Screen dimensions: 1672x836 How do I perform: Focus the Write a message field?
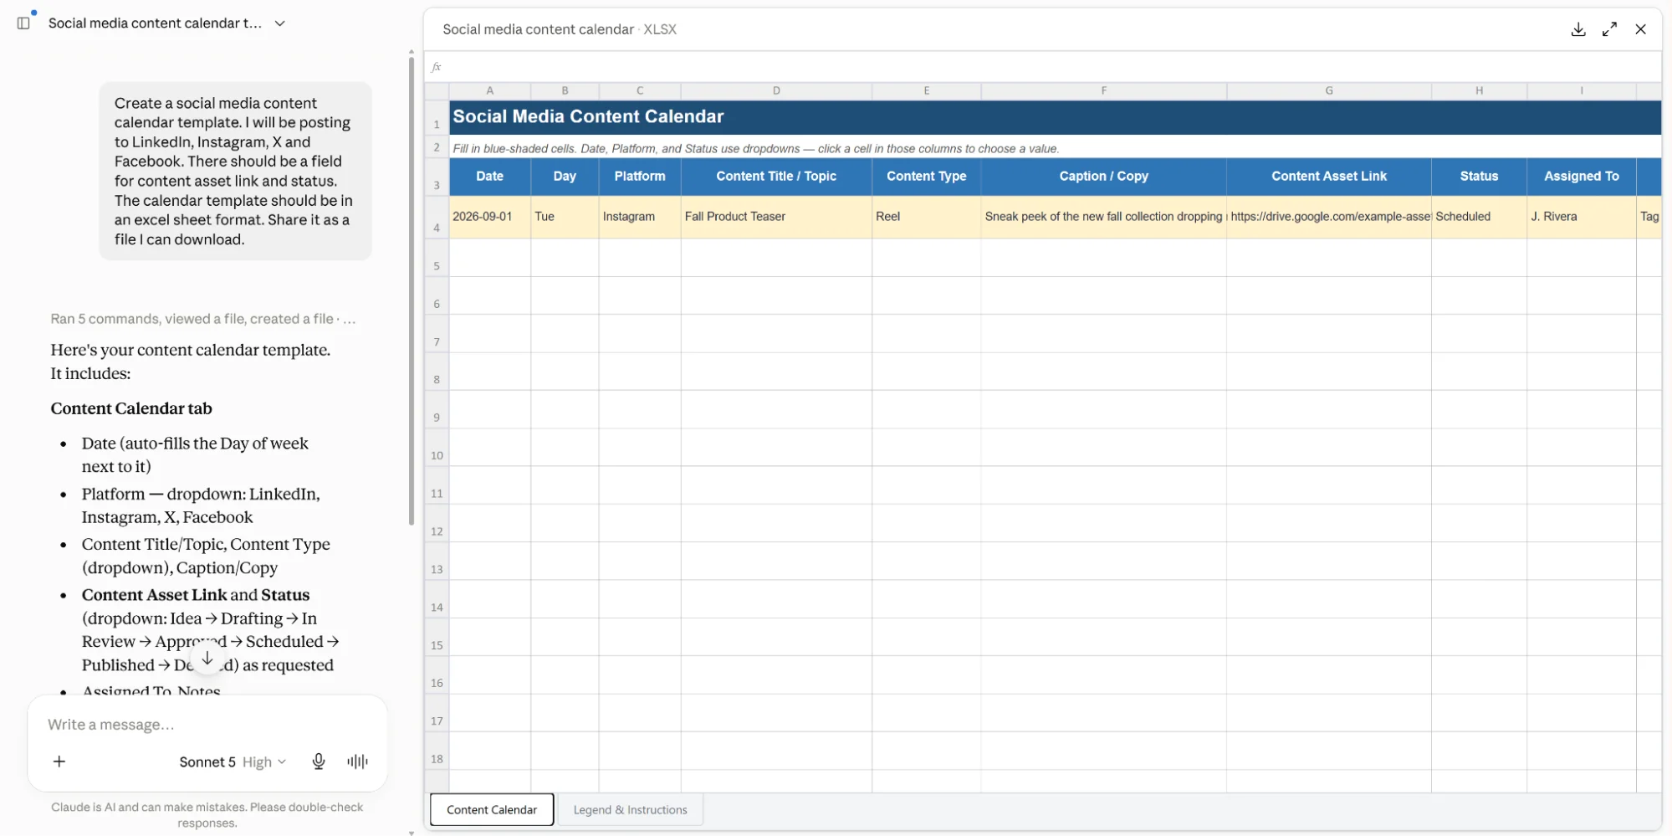point(207,725)
